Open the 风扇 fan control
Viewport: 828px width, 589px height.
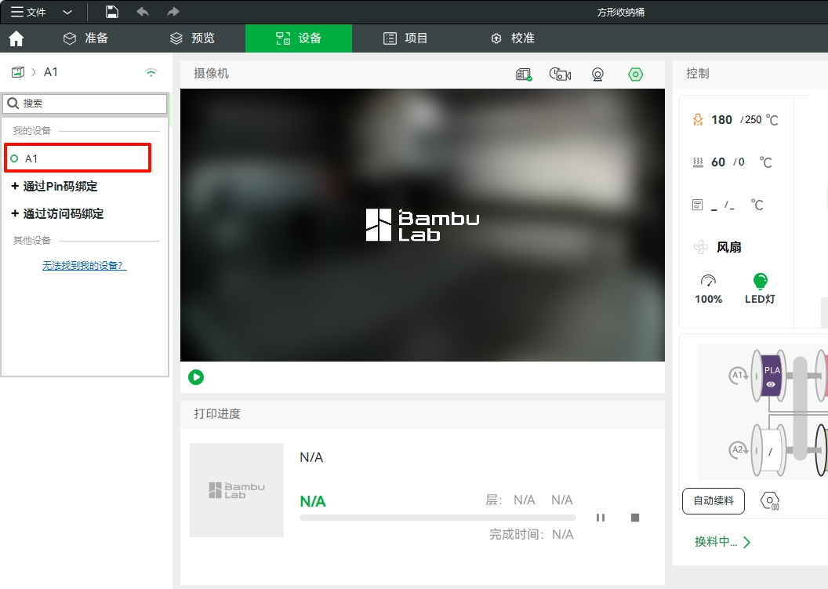click(717, 247)
